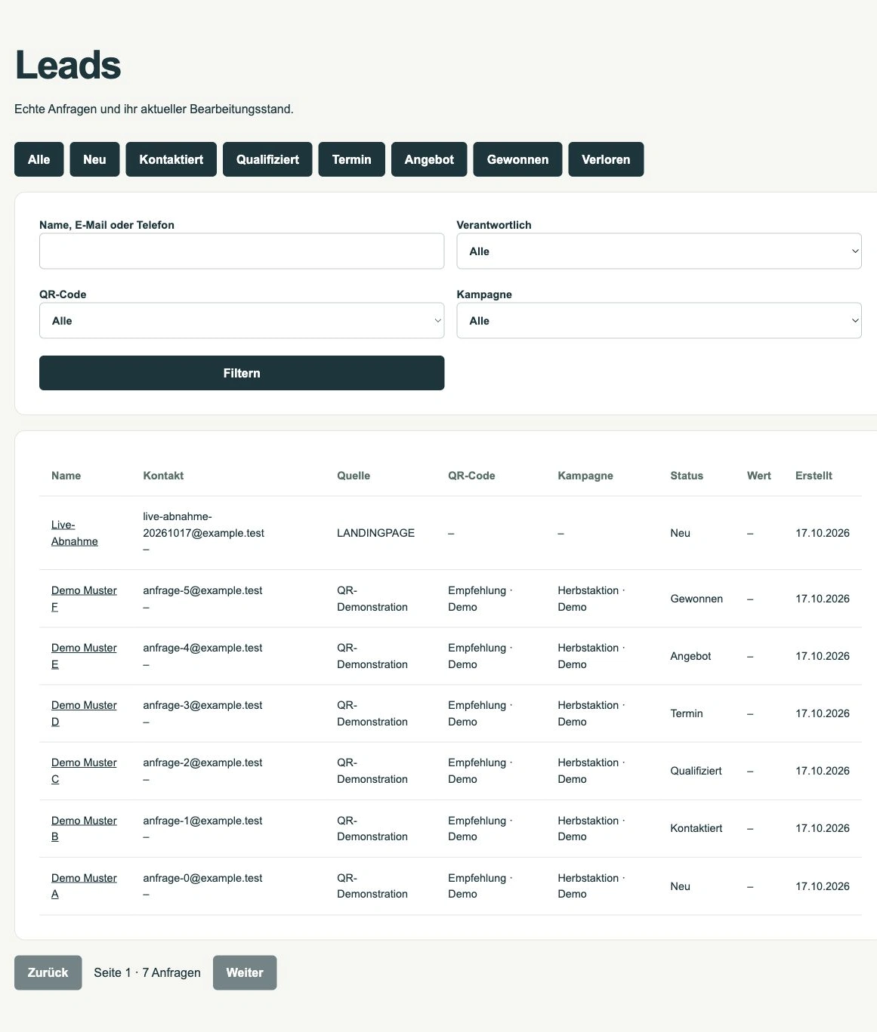Switch to Verloren tab
Viewport: 877px width, 1032px height.
[x=606, y=159]
